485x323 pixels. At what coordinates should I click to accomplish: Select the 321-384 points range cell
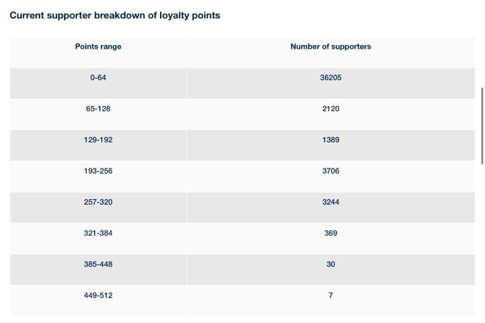tap(98, 233)
